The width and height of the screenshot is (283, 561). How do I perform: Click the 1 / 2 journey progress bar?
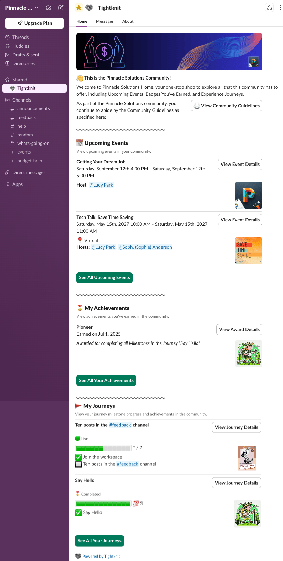click(x=103, y=448)
